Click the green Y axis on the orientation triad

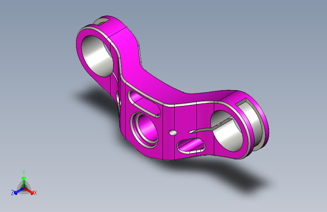pyautogui.click(x=24, y=182)
